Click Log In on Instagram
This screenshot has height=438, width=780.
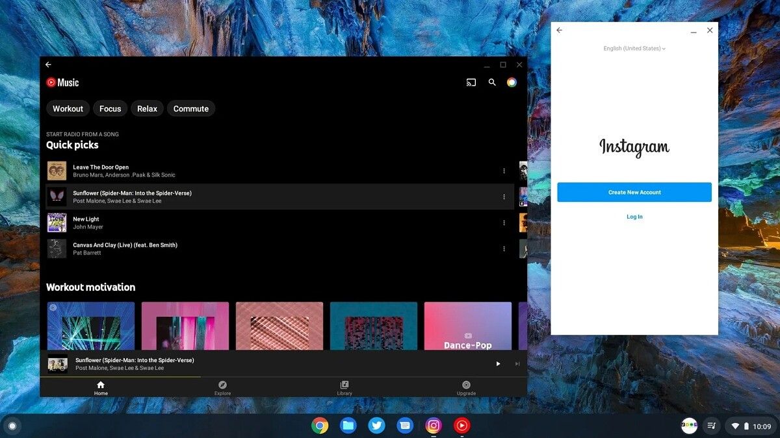(634, 216)
